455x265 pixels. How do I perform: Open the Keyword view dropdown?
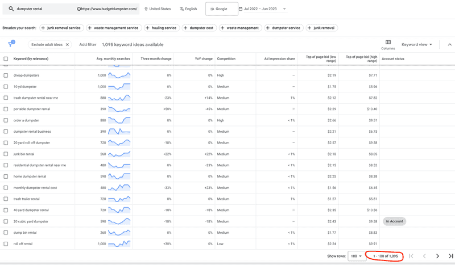tap(416, 44)
